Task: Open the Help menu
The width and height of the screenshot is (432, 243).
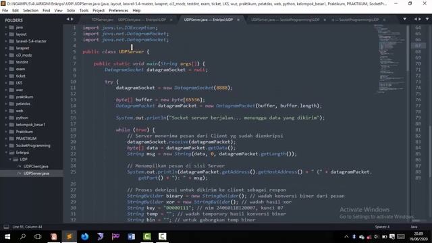Action: pos(136,11)
